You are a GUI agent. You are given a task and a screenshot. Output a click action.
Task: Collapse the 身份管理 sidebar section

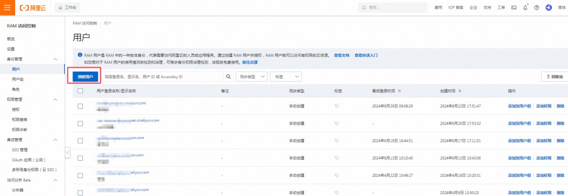point(55,59)
